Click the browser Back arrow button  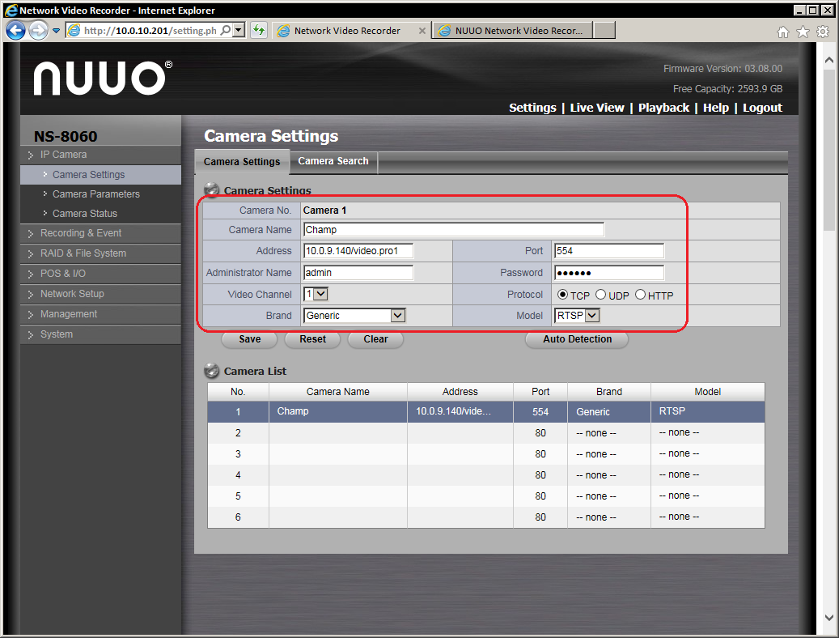point(15,31)
